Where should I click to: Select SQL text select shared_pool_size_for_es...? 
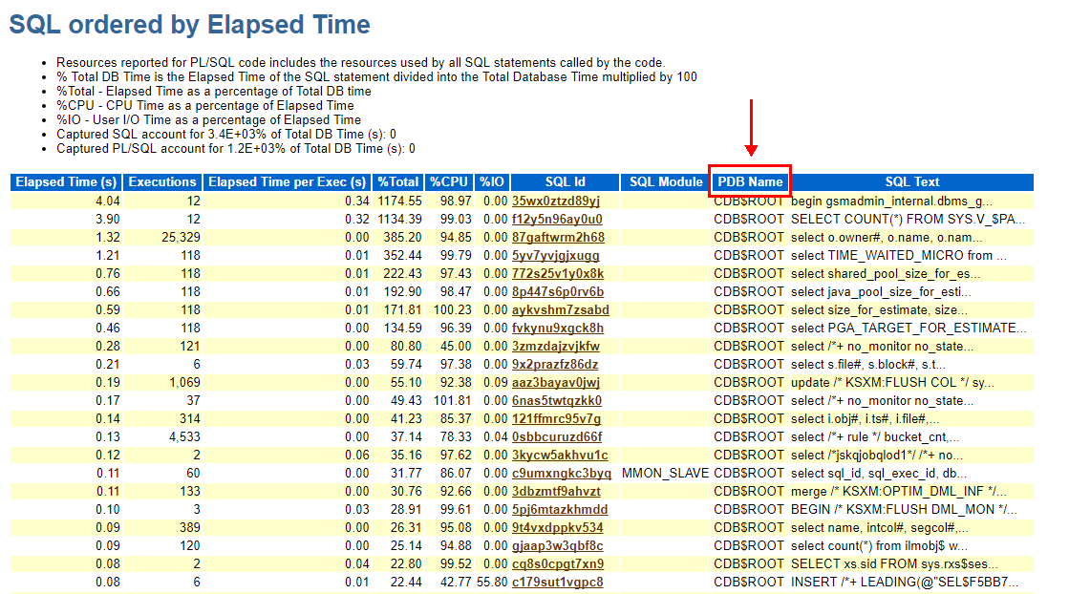coord(886,273)
